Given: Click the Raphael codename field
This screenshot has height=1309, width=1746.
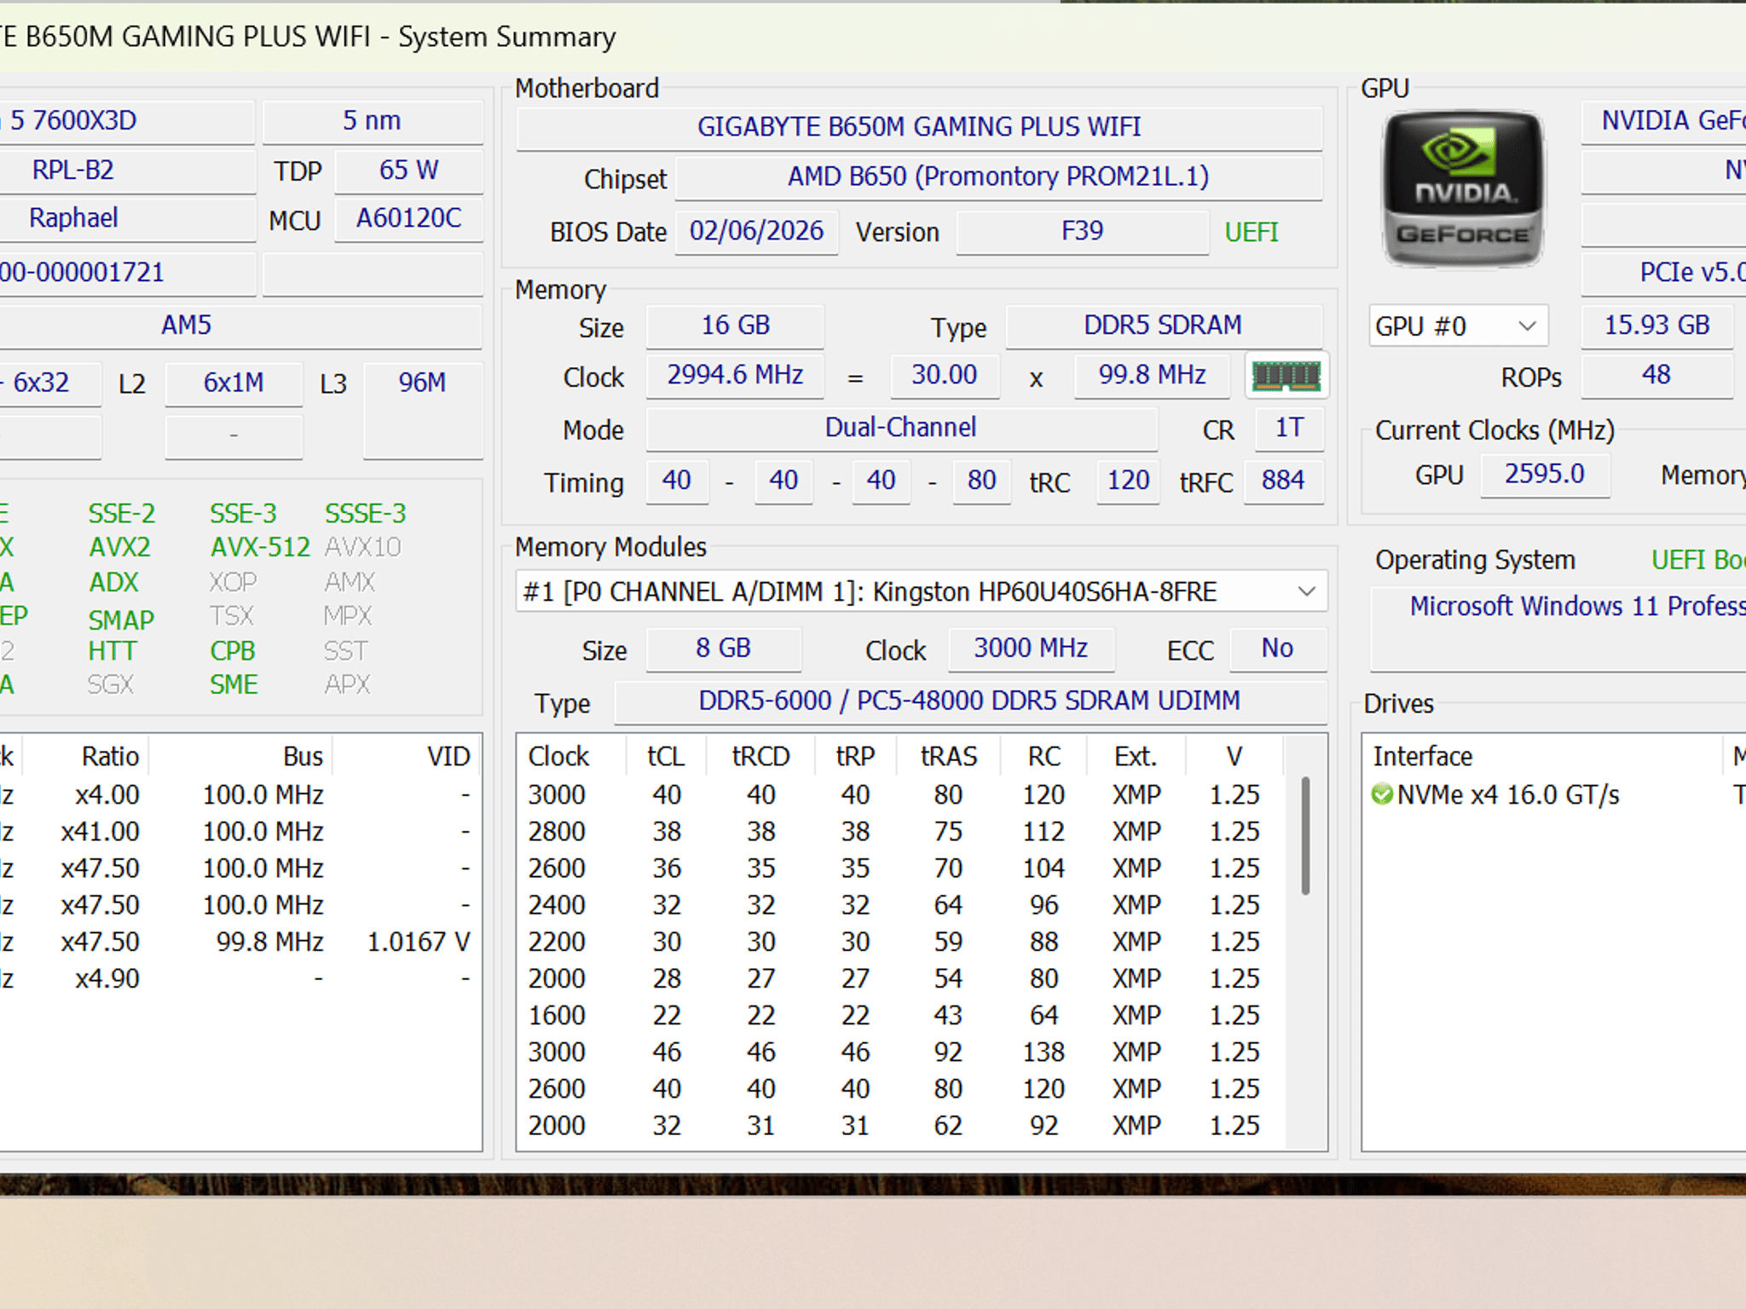Looking at the screenshot, I should pos(126,219).
